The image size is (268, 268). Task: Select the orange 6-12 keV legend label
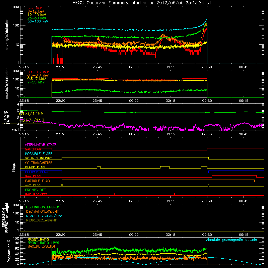[x=36, y=11]
